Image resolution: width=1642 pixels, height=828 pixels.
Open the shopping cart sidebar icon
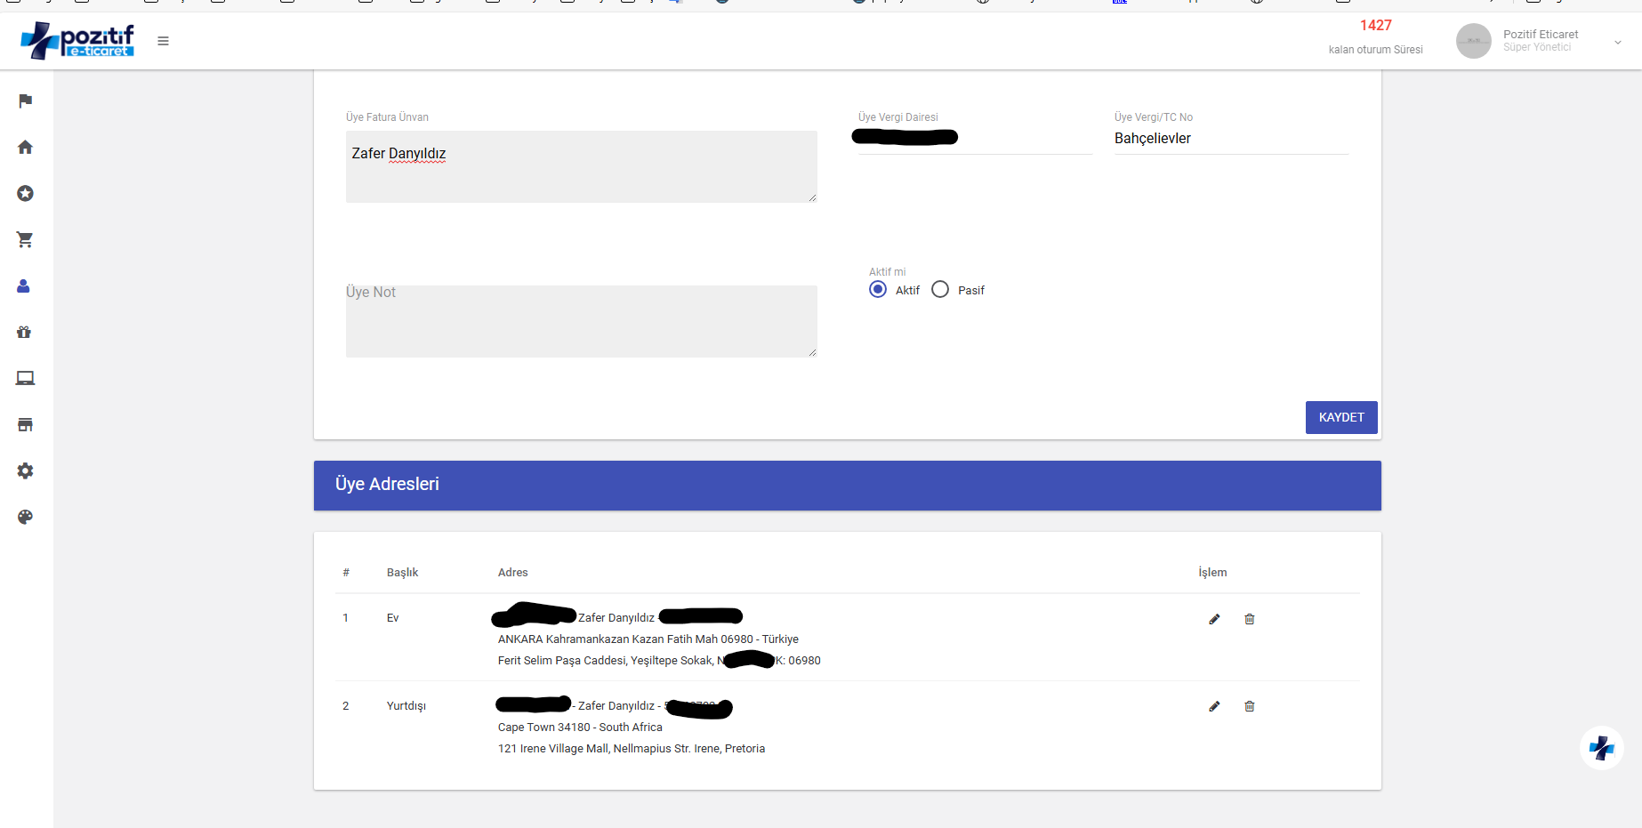point(25,239)
